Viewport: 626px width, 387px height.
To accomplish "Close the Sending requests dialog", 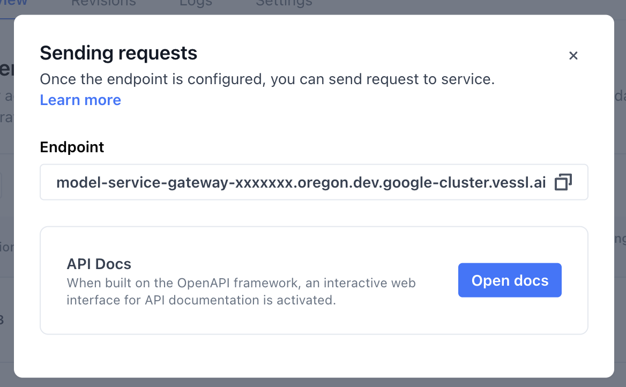I will pyautogui.click(x=573, y=55).
